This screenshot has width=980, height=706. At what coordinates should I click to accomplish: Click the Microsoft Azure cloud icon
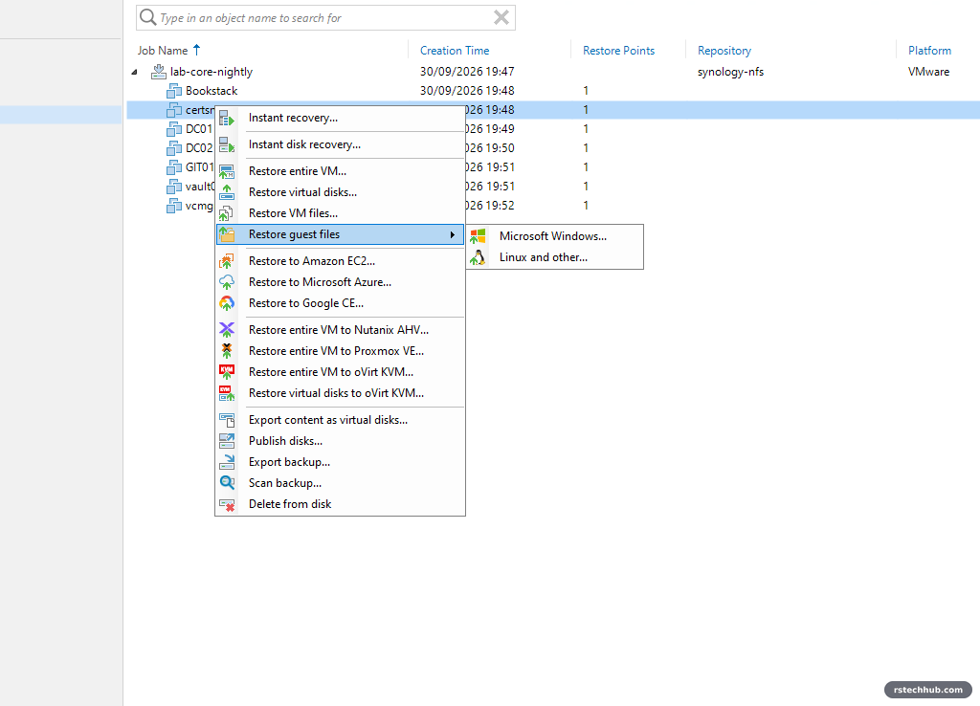click(x=227, y=282)
